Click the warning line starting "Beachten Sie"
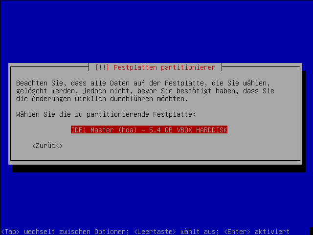The width and height of the screenshot is (313, 235). point(143,83)
